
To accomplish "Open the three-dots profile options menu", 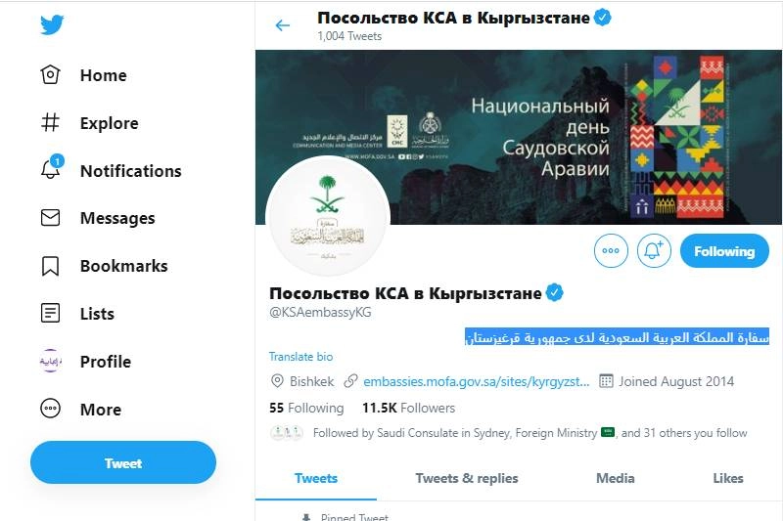I will pyautogui.click(x=611, y=251).
